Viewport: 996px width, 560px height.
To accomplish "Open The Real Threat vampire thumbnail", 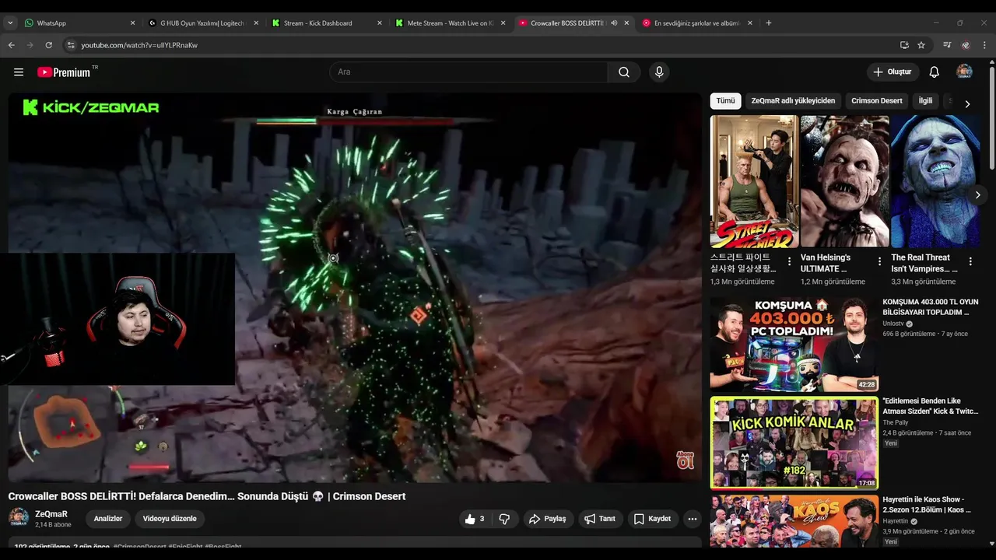I will pos(935,181).
